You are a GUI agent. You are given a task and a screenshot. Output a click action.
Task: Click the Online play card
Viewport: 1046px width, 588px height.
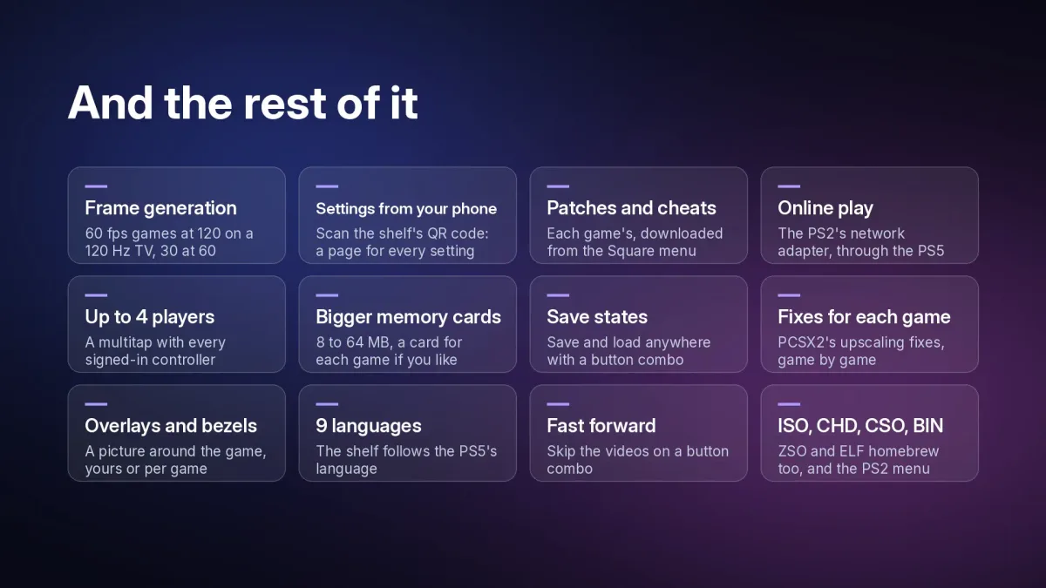tap(869, 215)
